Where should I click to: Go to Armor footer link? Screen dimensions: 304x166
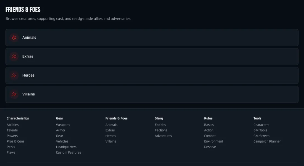61,130
